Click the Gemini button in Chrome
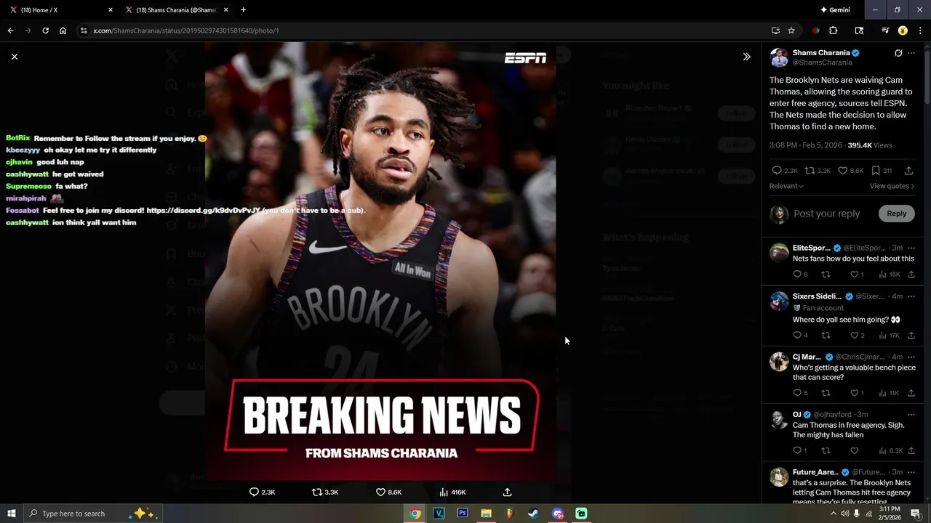The width and height of the screenshot is (931, 523). pos(835,9)
